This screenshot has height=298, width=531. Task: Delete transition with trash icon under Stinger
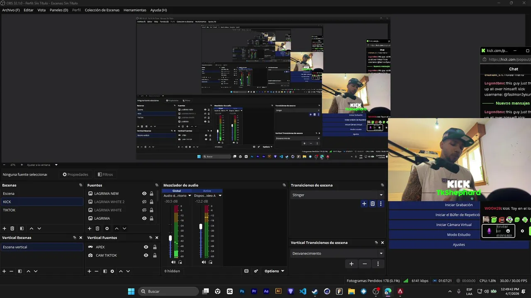[373, 204]
